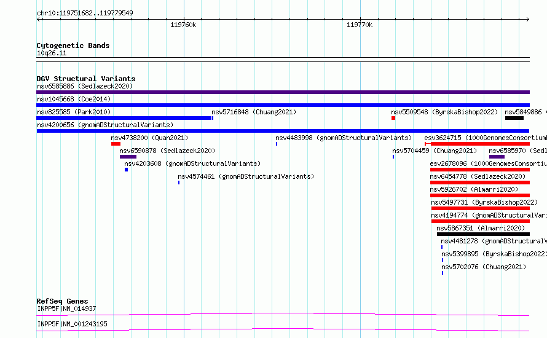Viewport: 547px width, 338px height.
Task: Select the nsv6454778 (Sedlazeck2020) label
Action: point(478,176)
